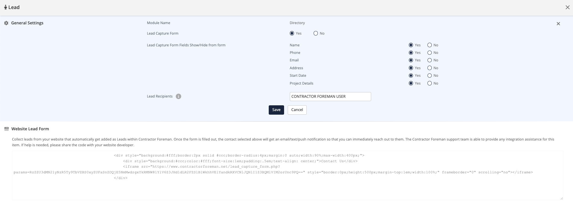Select Yes for the Email field
This screenshot has width=573, height=201.
coord(411,60)
